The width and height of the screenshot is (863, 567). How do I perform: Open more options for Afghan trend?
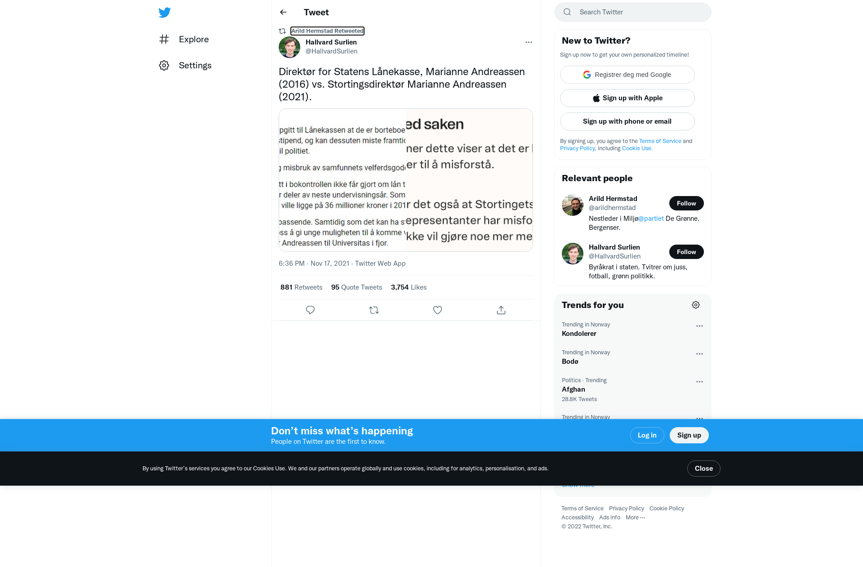click(x=699, y=382)
